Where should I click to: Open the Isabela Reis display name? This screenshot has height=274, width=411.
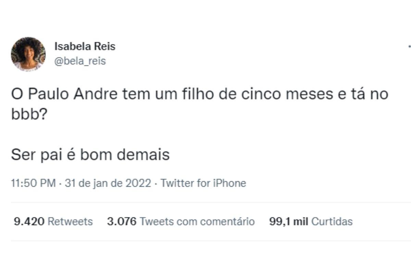click(x=85, y=46)
